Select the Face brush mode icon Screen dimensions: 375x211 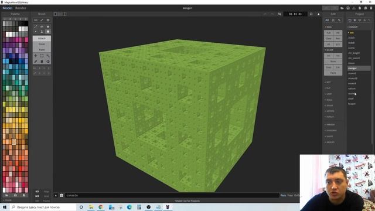coord(42,32)
